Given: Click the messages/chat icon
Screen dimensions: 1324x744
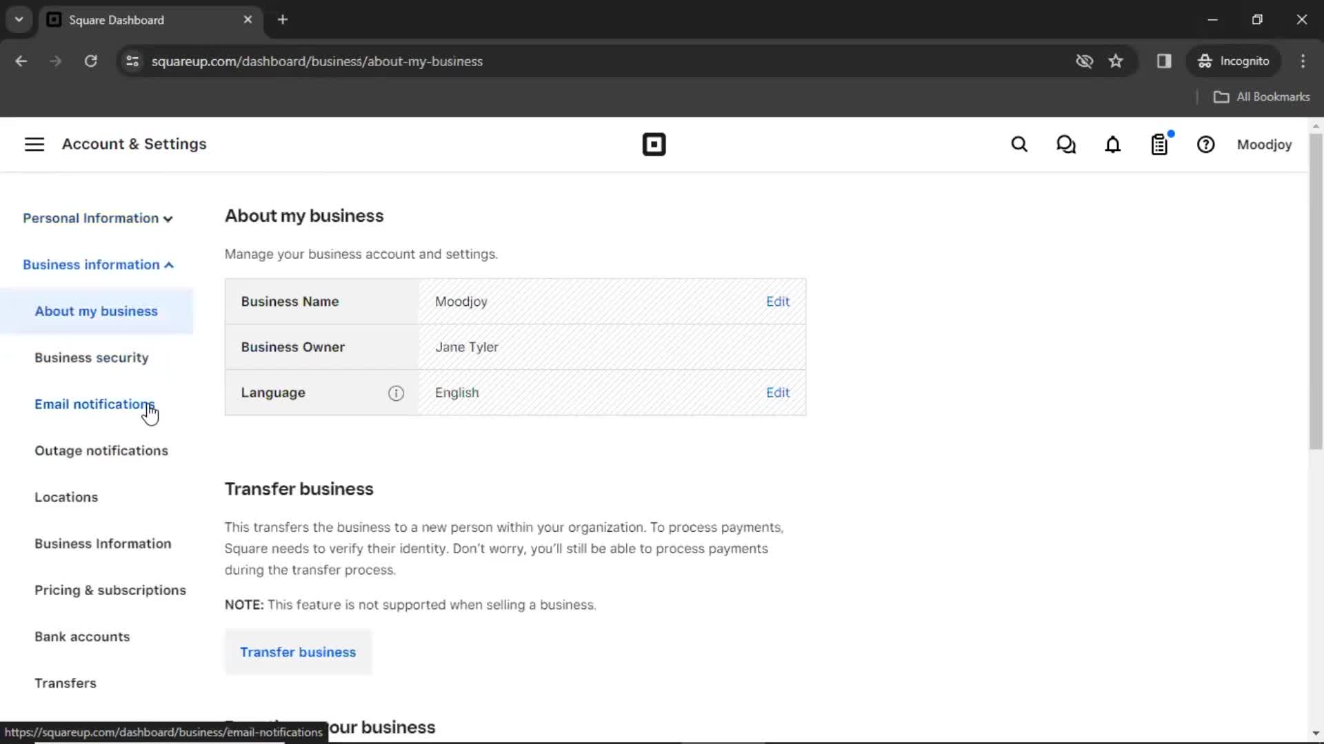Looking at the screenshot, I should pos(1067,145).
